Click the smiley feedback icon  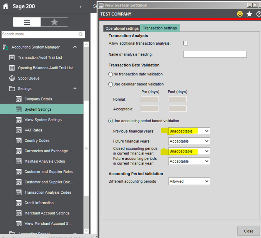[240, 14]
